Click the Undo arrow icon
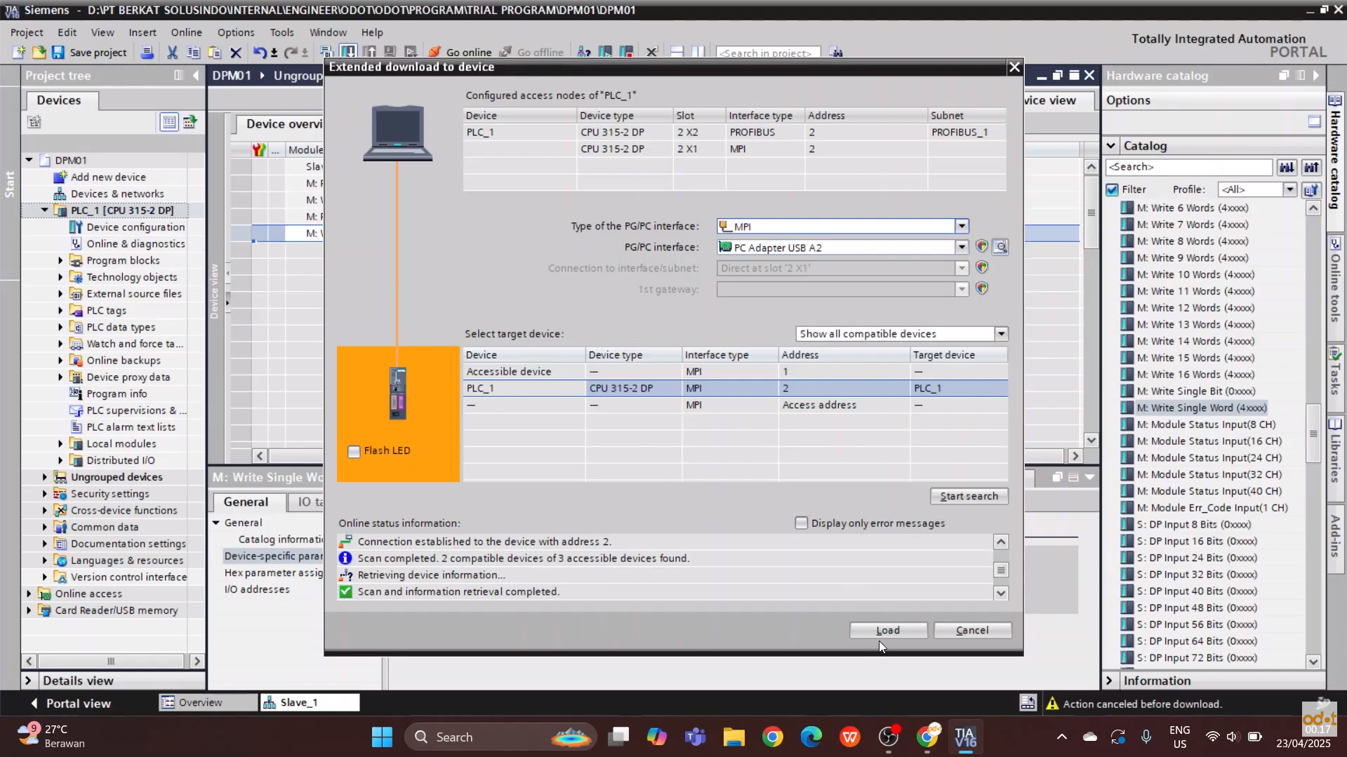 click(x=260, y=52)
